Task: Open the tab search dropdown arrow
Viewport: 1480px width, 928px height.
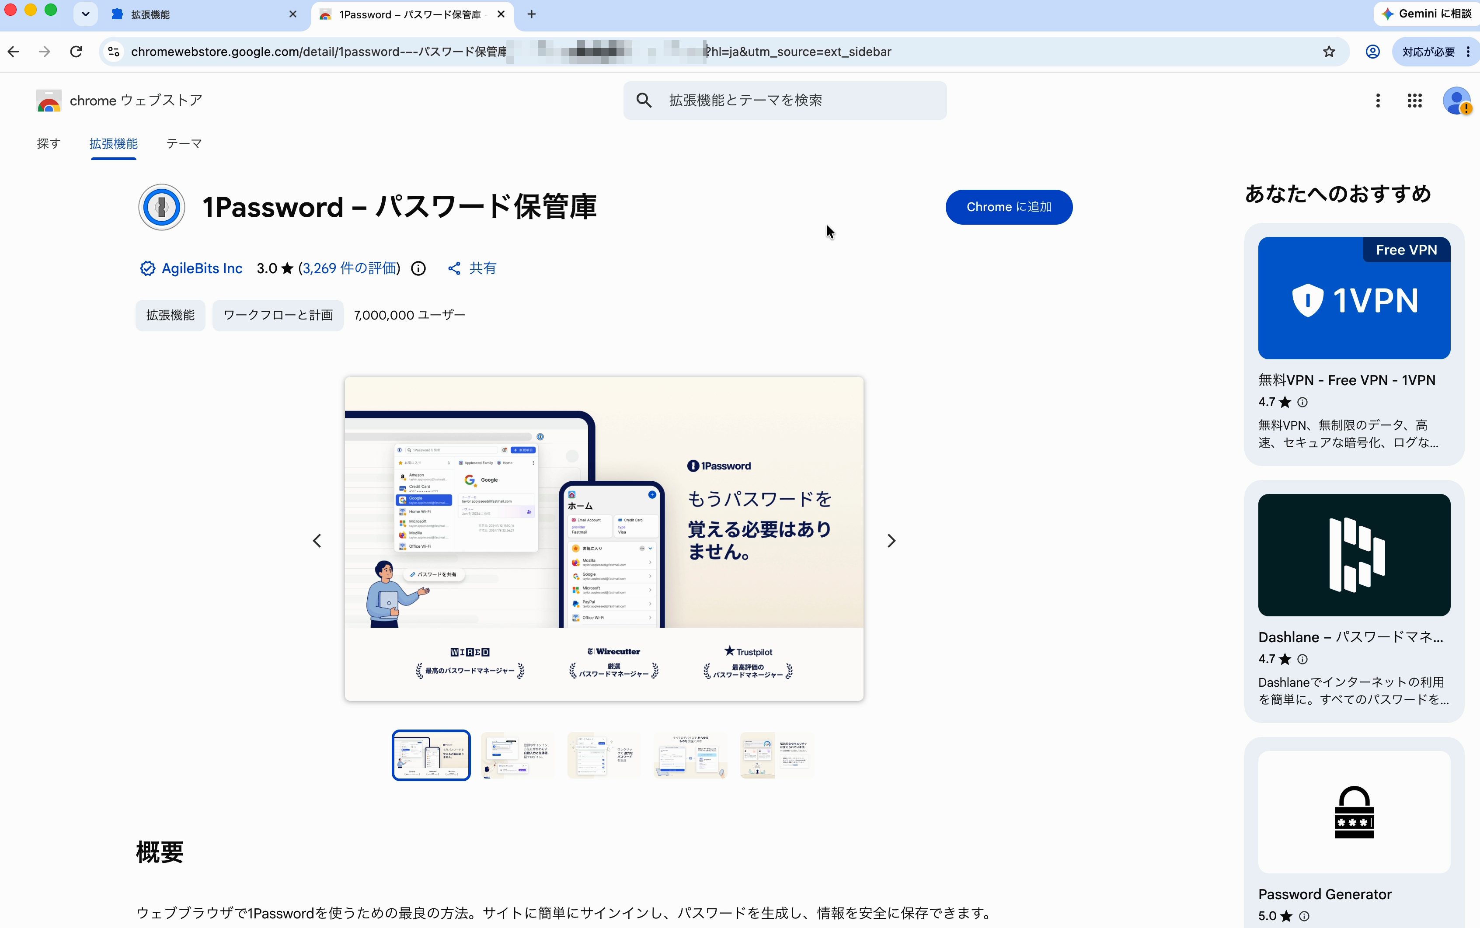Action: point(85,14)
